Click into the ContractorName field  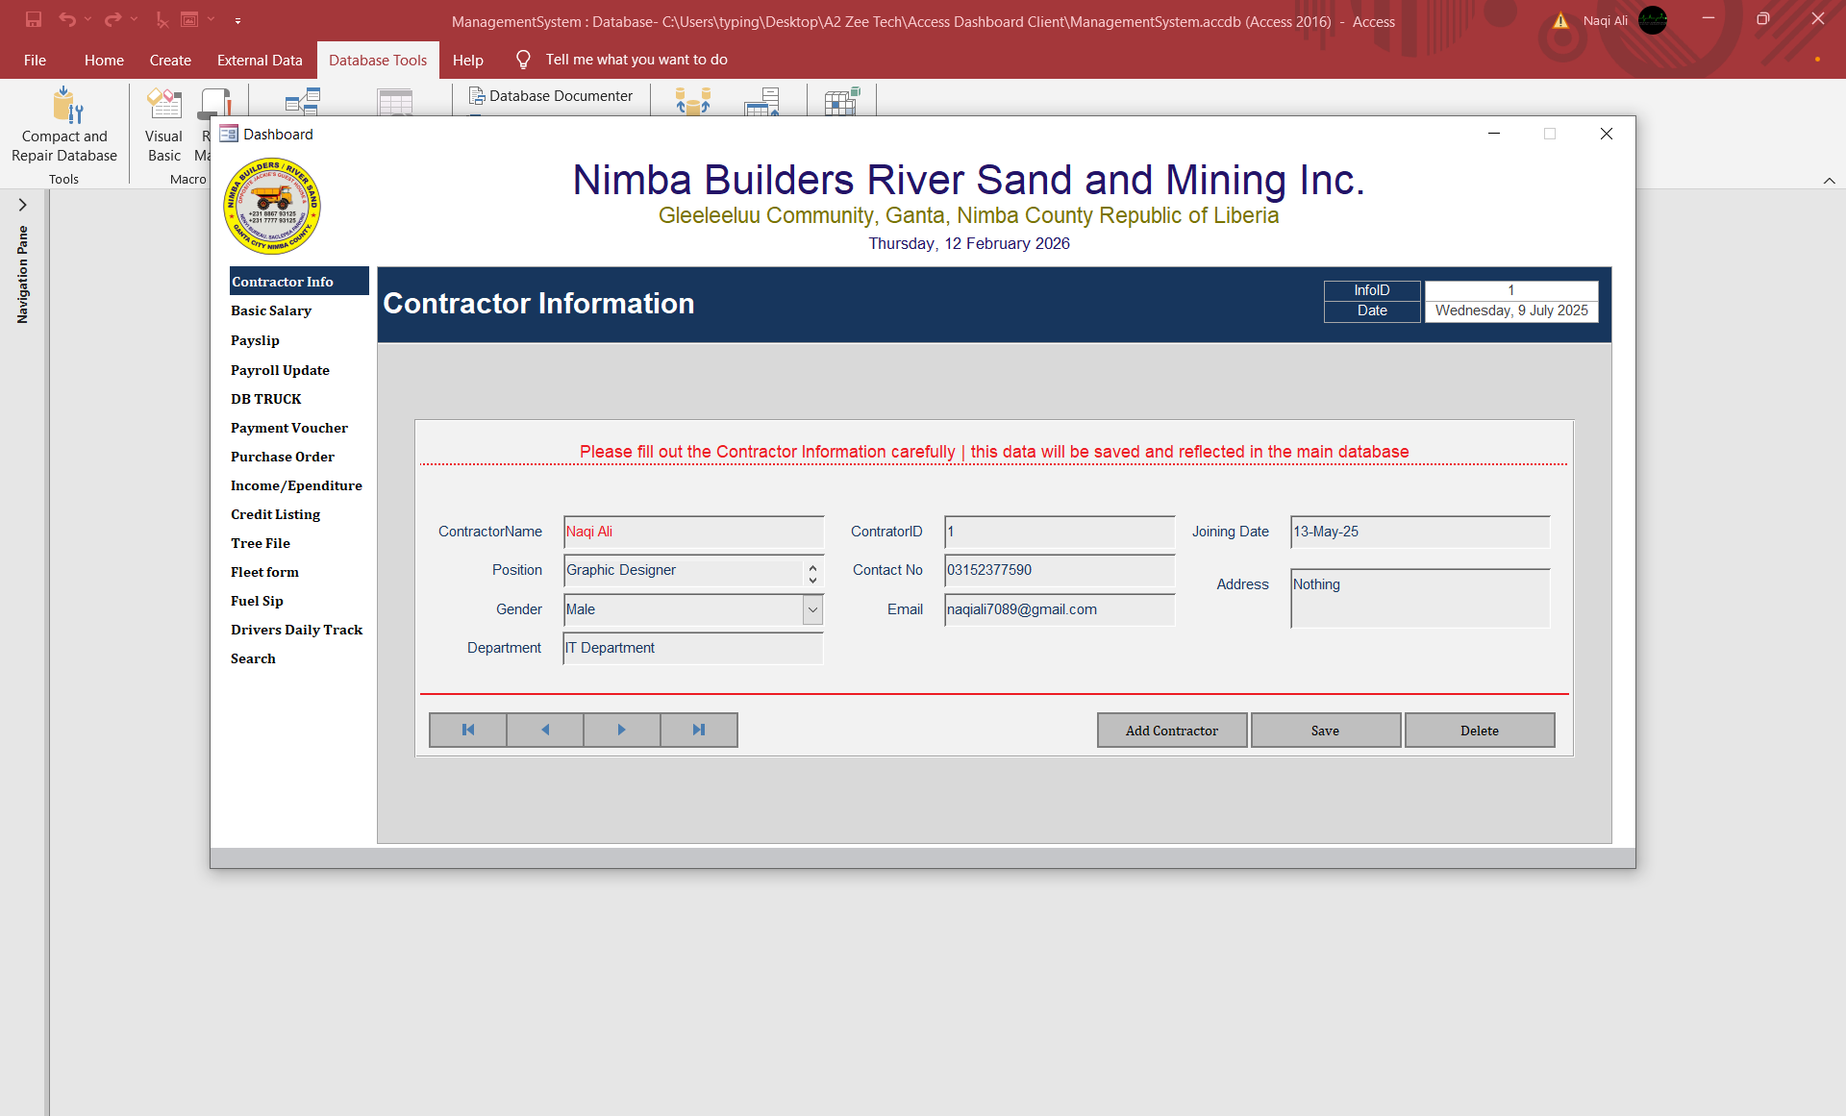(x=693, y=532)
